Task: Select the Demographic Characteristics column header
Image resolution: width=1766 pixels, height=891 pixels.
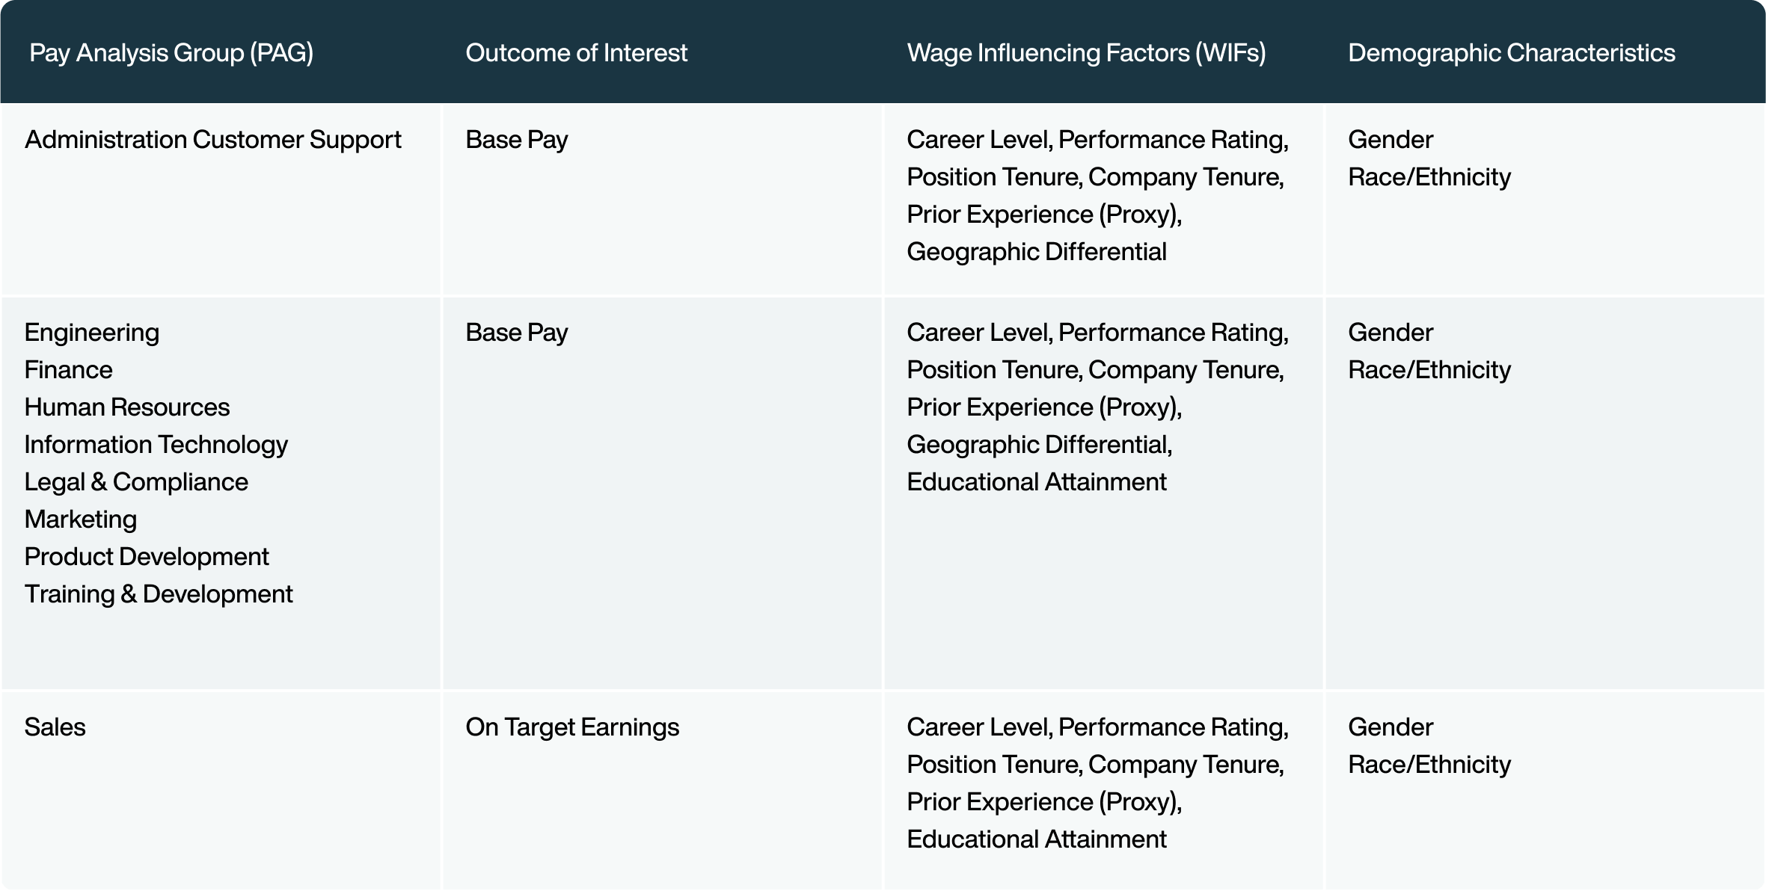Action: (1511, 53)
